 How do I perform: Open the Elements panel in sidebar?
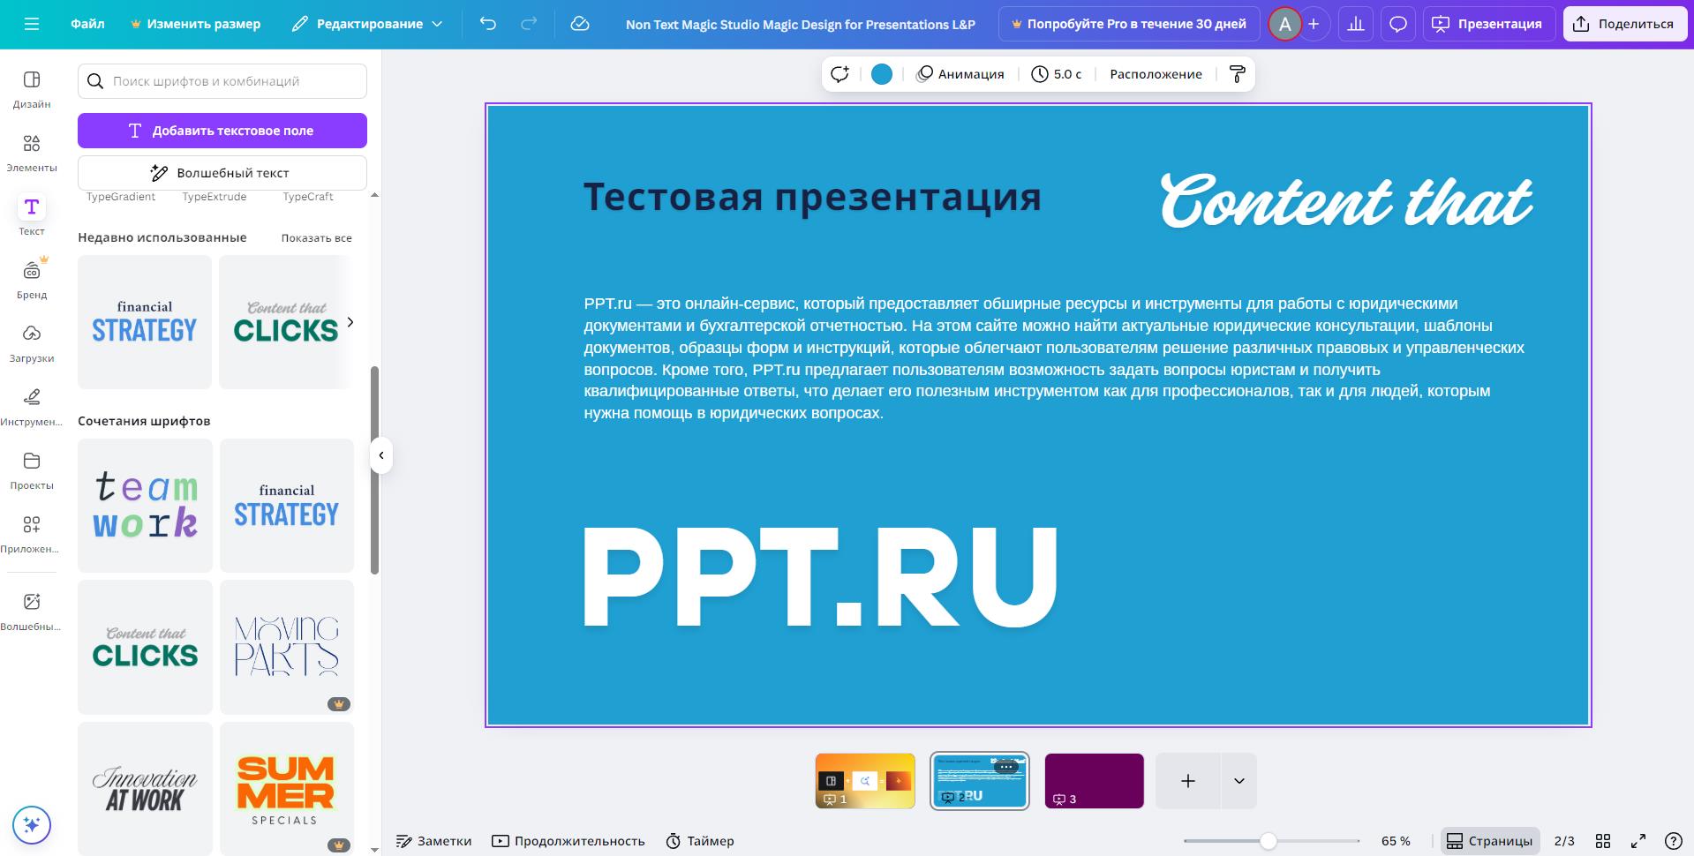coord(32,152)
